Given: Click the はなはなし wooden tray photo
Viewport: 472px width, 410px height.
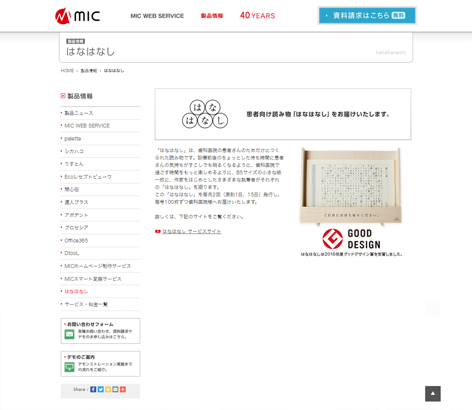Looking at the screenshot, I should [351, 186].
